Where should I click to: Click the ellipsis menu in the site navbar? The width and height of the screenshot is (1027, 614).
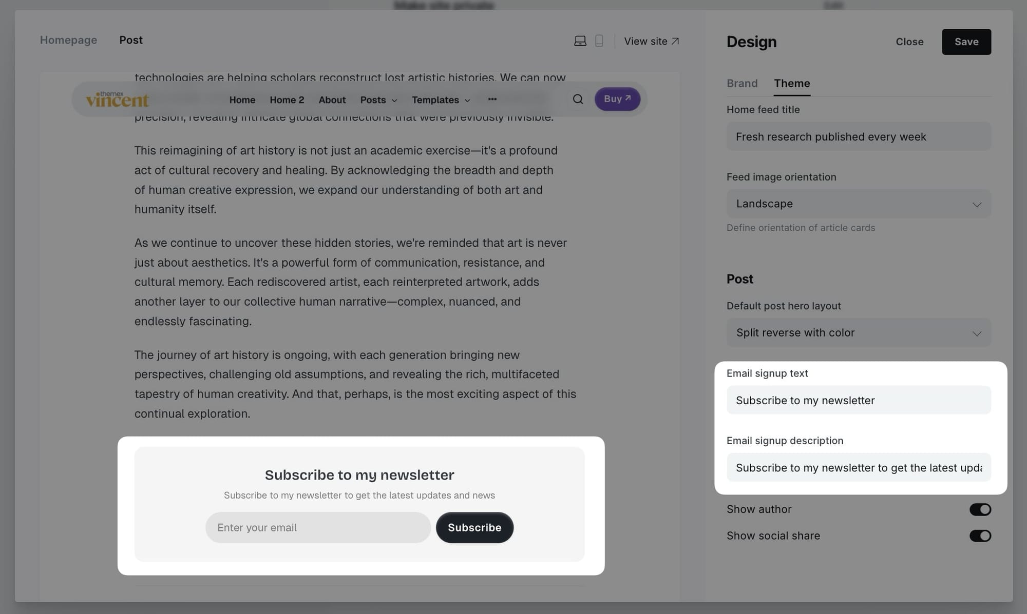[491, 99]
